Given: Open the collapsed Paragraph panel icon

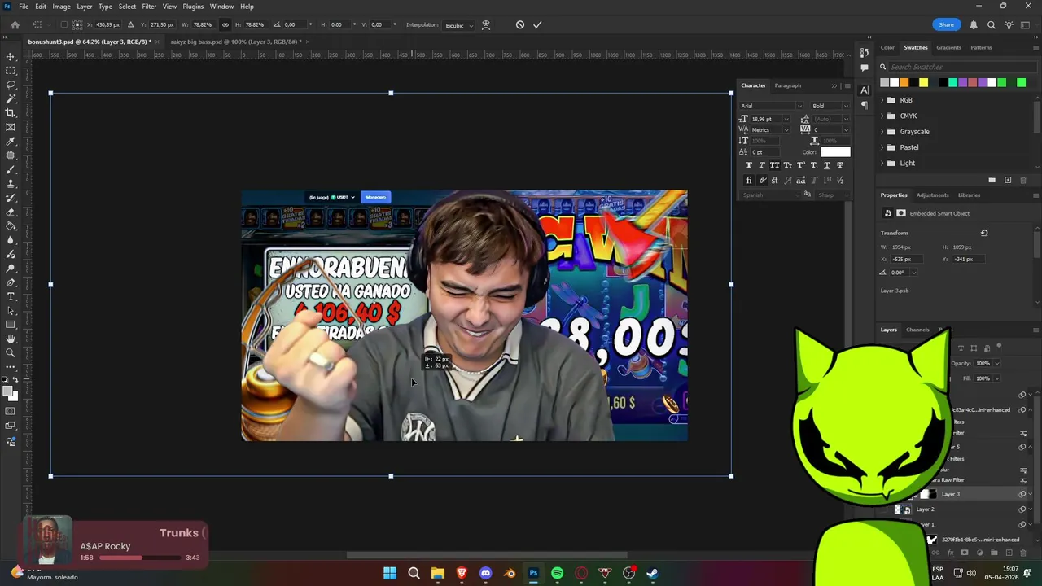Looking at the screenshot, I should click(x=865, y=105).
